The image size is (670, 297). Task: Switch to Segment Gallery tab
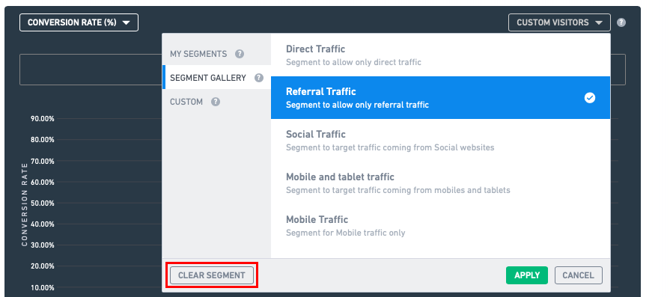pos(216,78)
